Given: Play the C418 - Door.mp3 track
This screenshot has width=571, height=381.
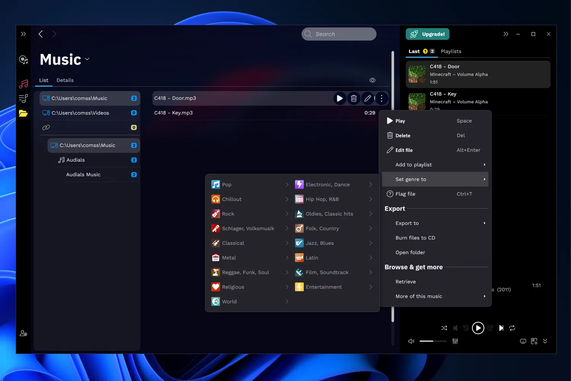Looking at the screenshot, I should [340, 98].
